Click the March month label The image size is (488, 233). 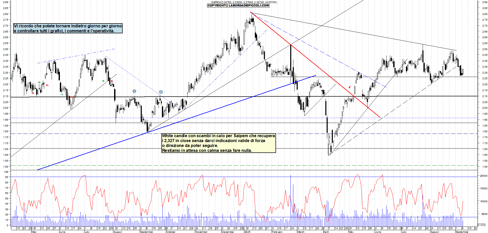[301, 232]
